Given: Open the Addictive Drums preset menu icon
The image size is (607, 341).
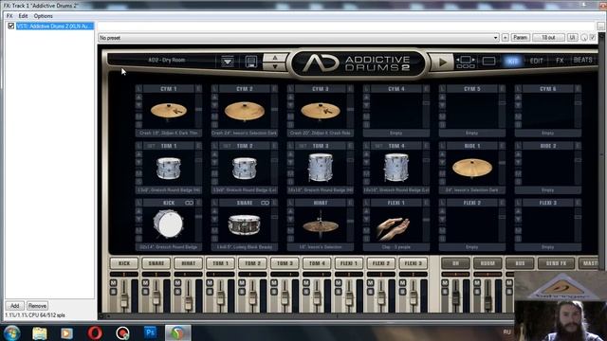Looking at the screenshot, I should 228,61.
